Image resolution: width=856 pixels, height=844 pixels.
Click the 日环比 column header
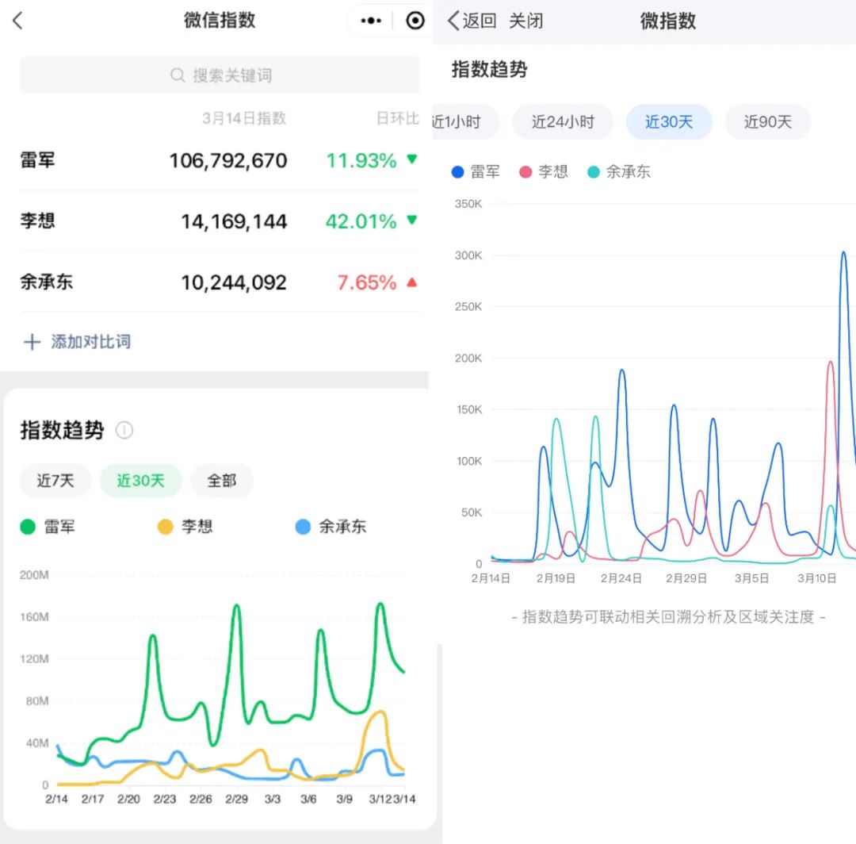397,118
